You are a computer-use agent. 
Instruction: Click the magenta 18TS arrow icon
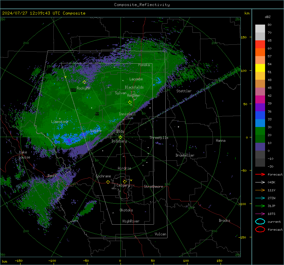260,214
